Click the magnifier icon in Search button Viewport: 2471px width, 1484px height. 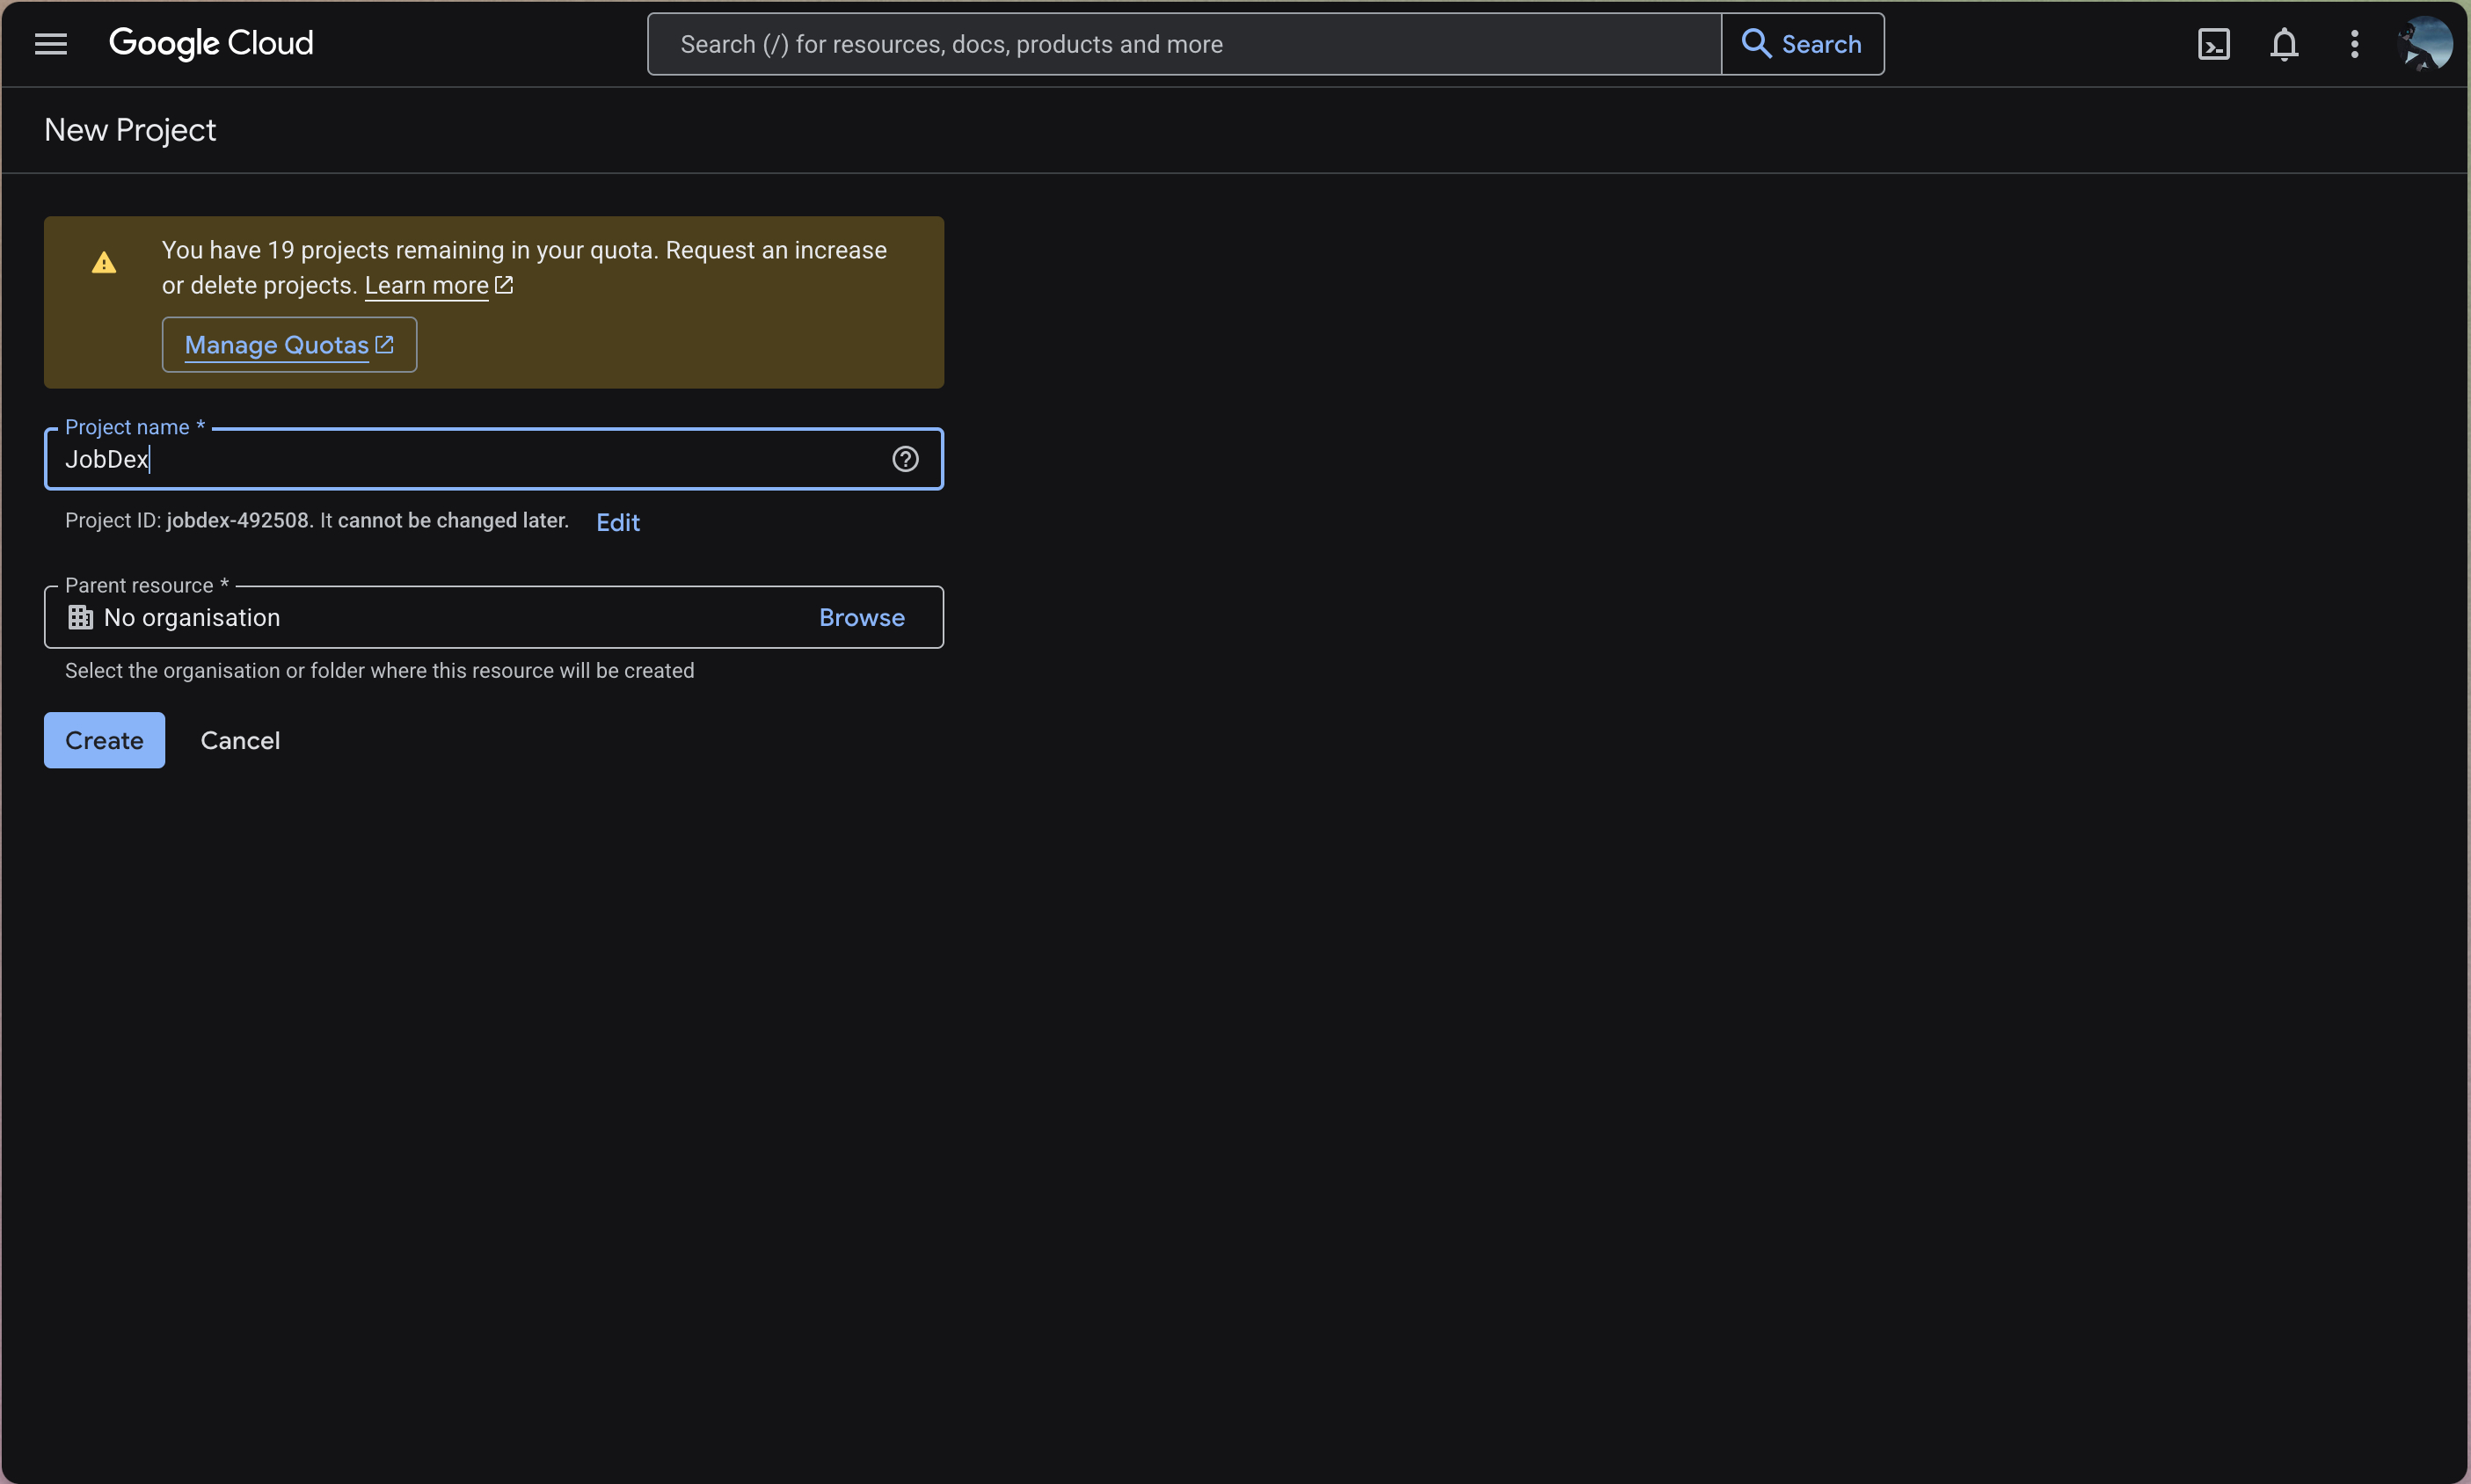click(x=1756, y=44)
